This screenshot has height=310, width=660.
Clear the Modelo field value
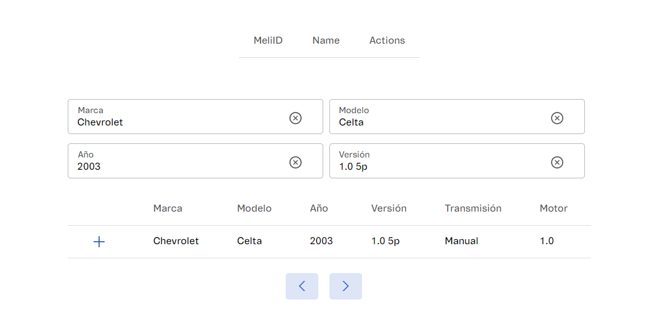(x=557, y=118)
